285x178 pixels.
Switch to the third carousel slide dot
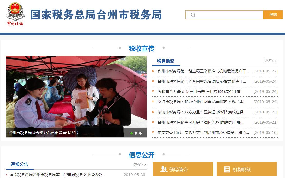tap(140, 133)
